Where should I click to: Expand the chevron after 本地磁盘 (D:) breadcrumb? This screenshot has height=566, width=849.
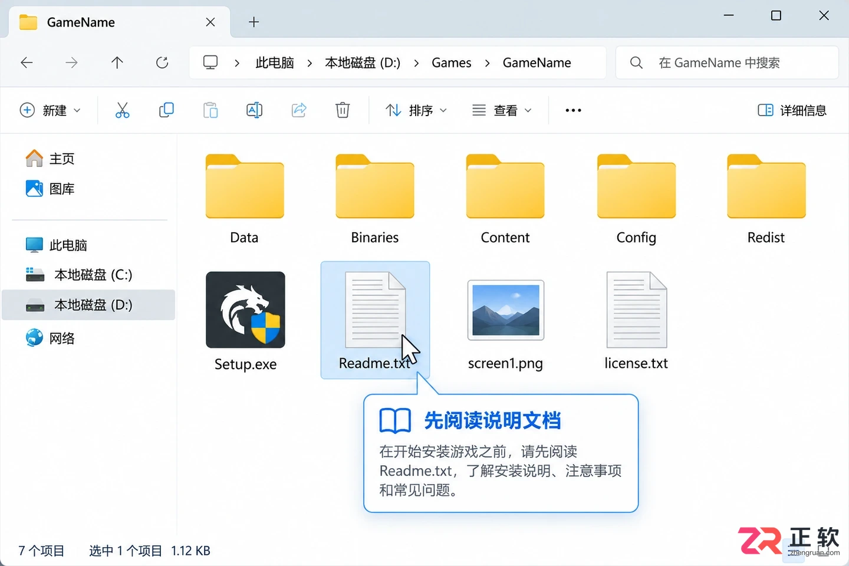coord(416,63)
